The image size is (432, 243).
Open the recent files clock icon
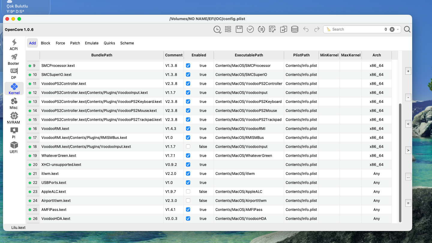pos(217,29)
